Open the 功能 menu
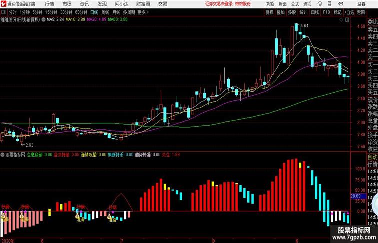378x243 pixels. click(x=270, y=4)
